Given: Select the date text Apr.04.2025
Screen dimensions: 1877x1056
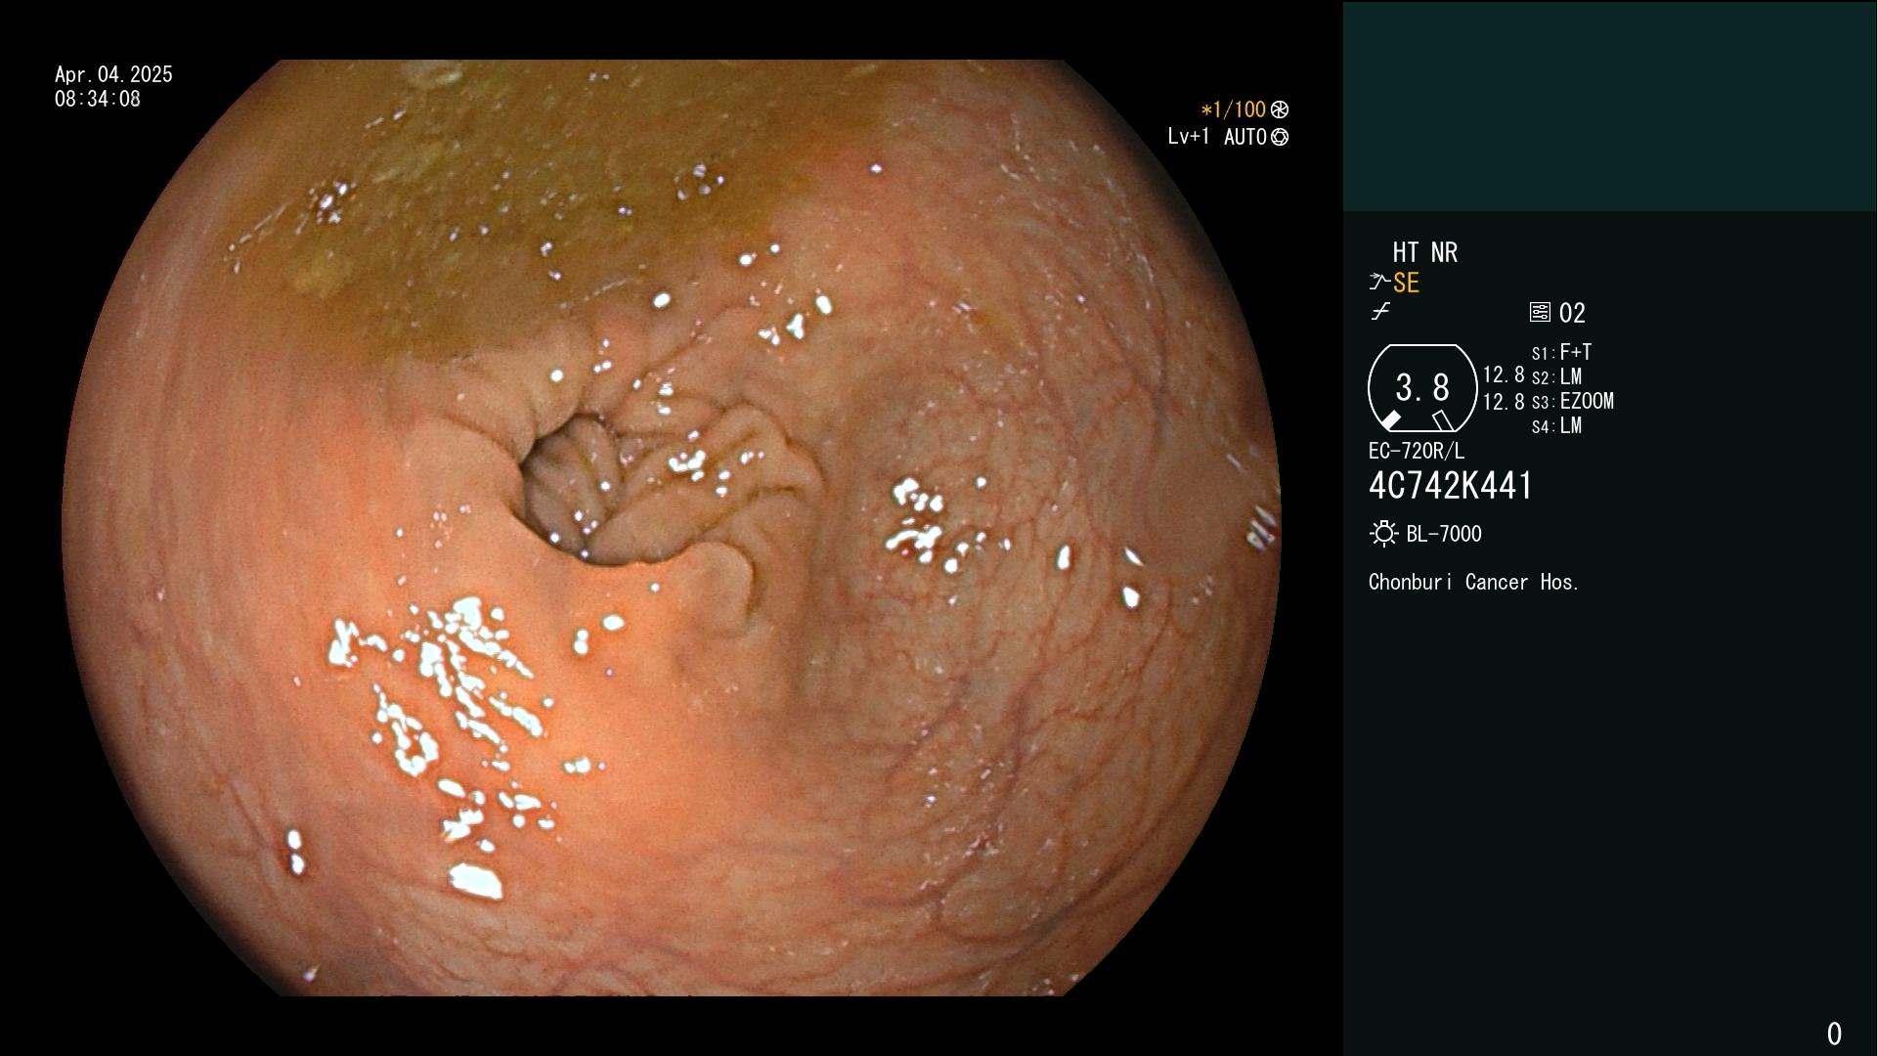Looking at the screenshot, I should pos(113,74).
